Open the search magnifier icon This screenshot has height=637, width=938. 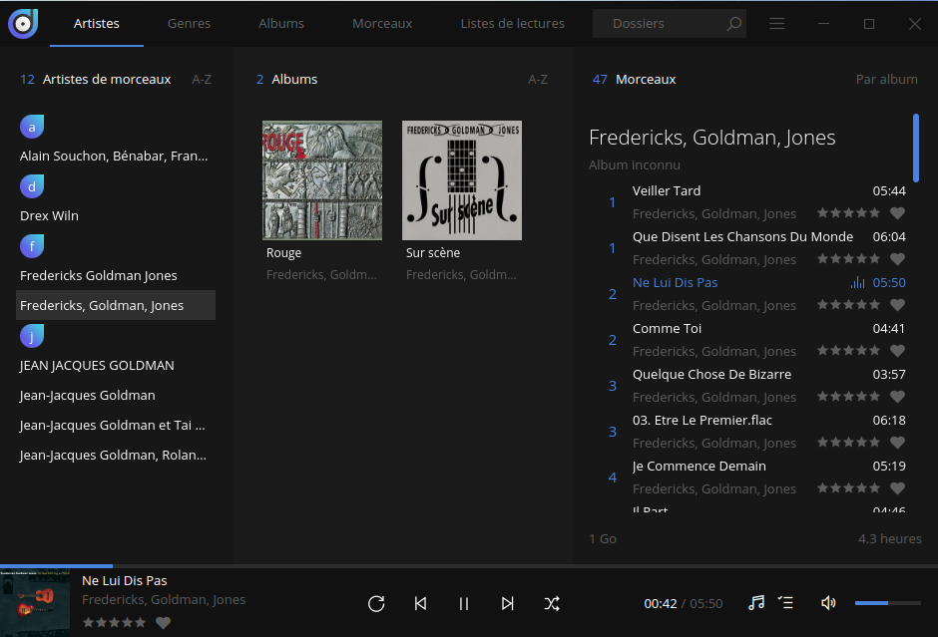coord(734,24)
